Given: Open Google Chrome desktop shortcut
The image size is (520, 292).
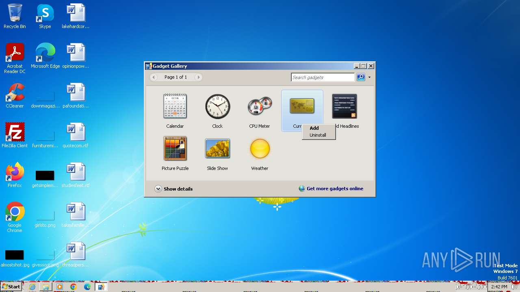Looking at the screenshot, I should [x=15, y=217].
